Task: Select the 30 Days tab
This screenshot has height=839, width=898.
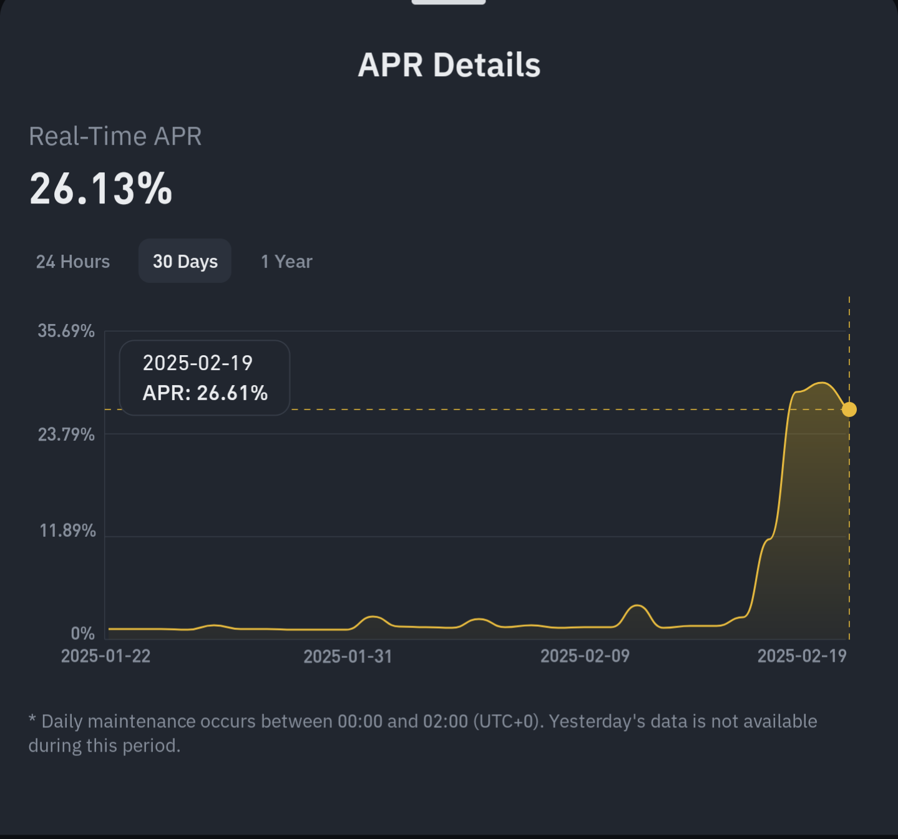Action: tap(185, 261)
